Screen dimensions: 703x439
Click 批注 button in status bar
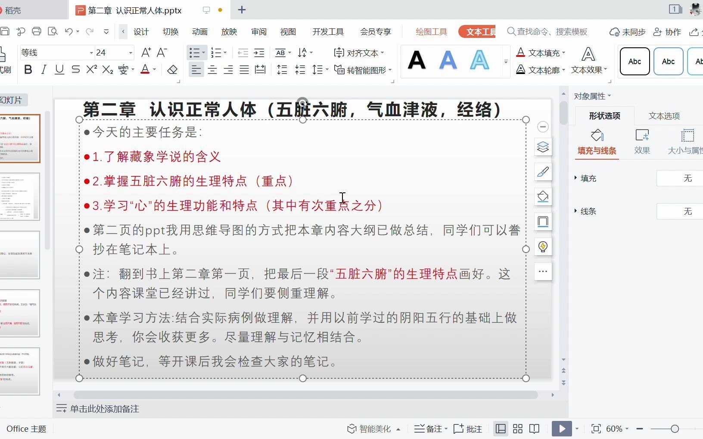(468, 429)
